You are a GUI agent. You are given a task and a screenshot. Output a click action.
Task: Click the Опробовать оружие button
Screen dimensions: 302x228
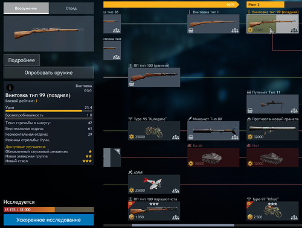pos(49,72)
